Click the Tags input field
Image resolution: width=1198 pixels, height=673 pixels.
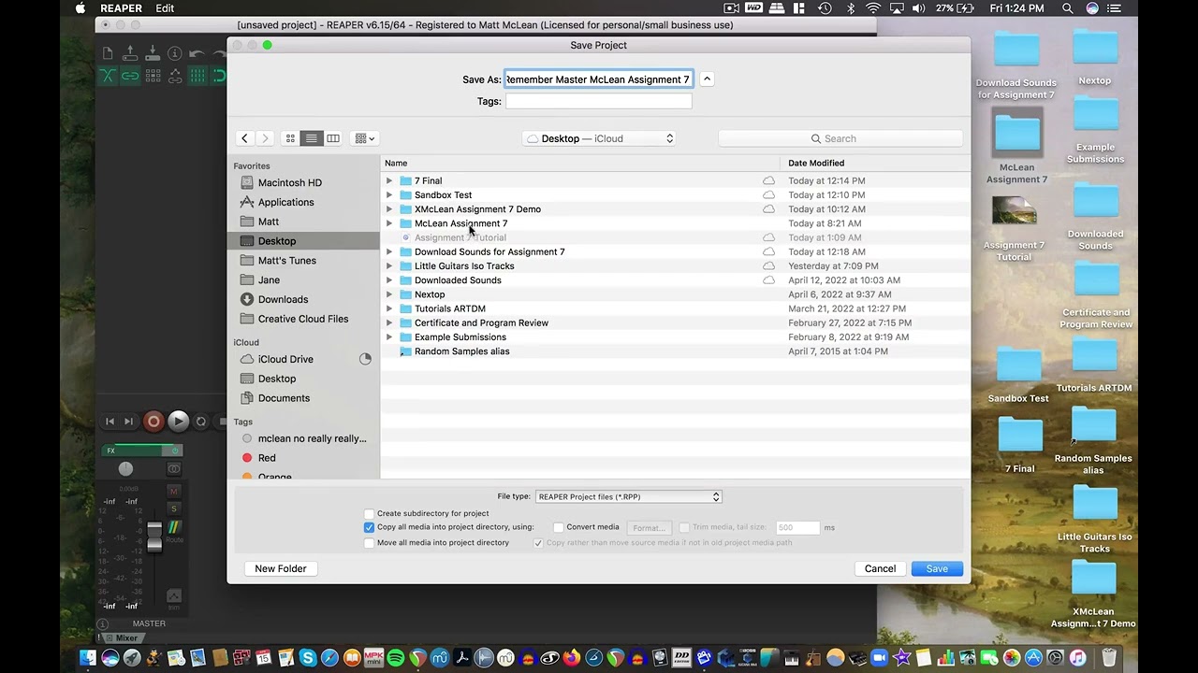pyautogui.click(x=599, y=101)
